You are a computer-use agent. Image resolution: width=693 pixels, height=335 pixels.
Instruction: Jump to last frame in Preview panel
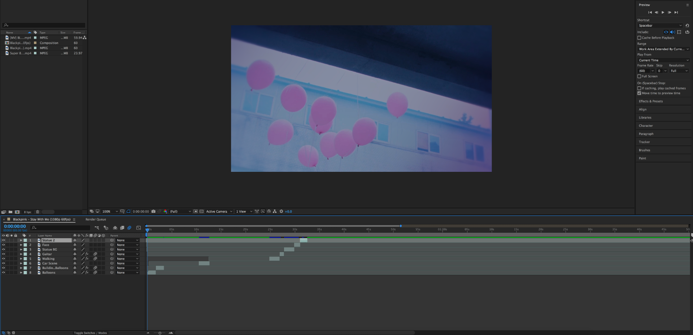pyautogui.click(x=676, y=12)
